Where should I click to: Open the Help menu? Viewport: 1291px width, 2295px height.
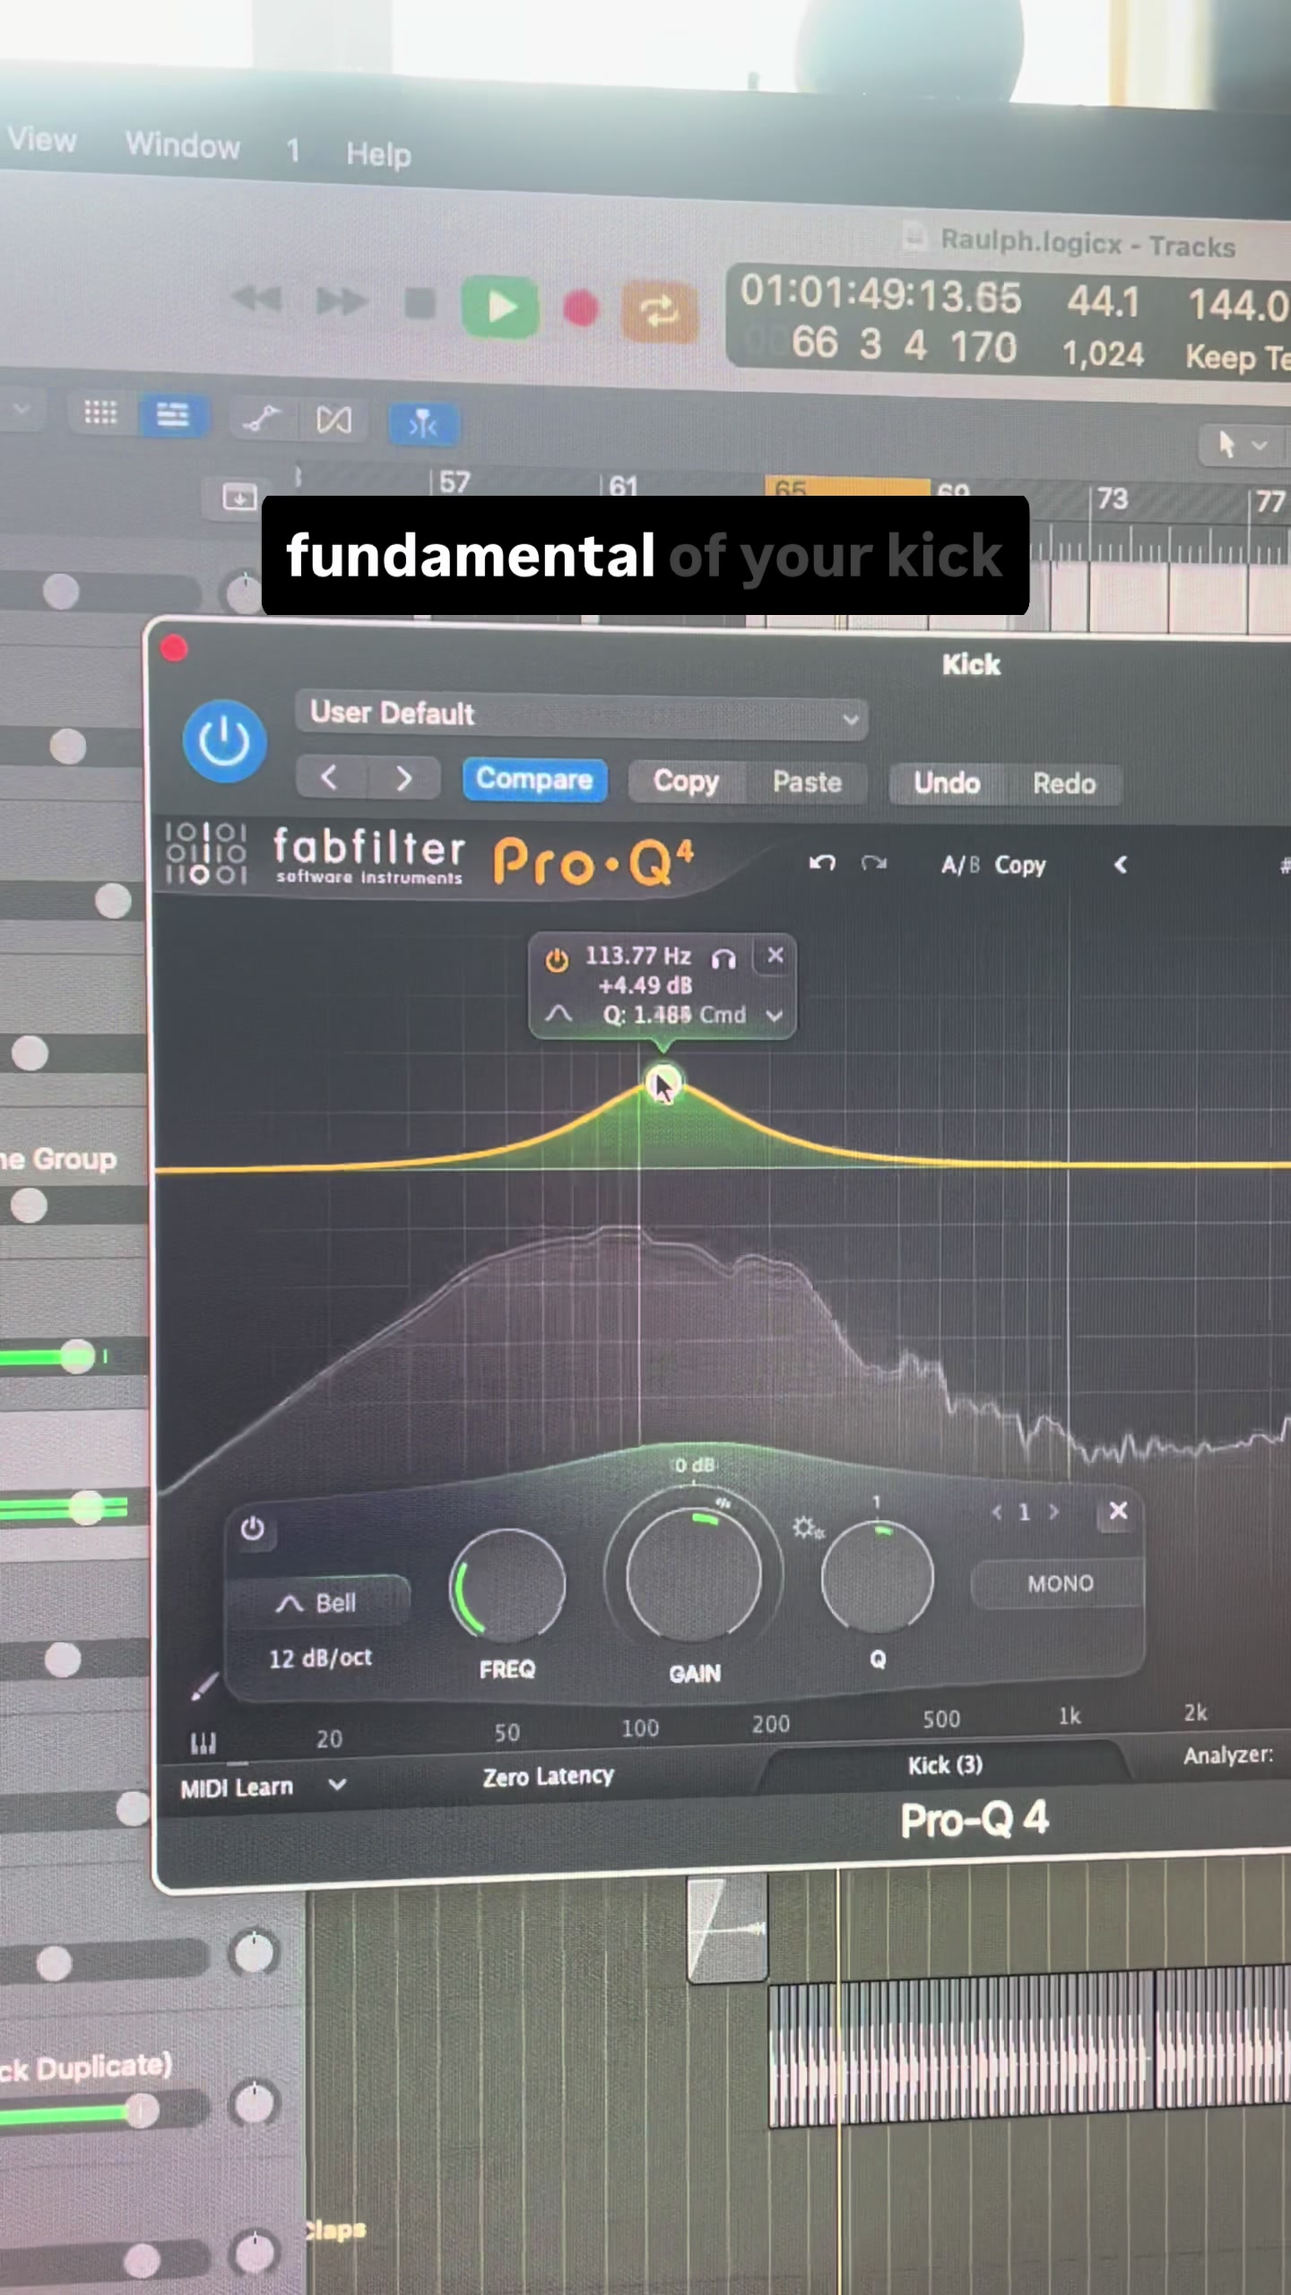click(x=378, y=153)
